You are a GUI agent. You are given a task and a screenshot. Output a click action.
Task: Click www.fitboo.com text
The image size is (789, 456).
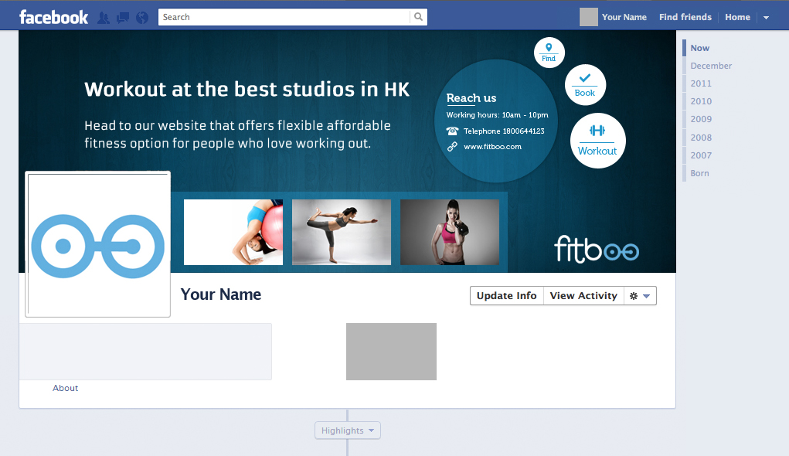coord(492,147)
